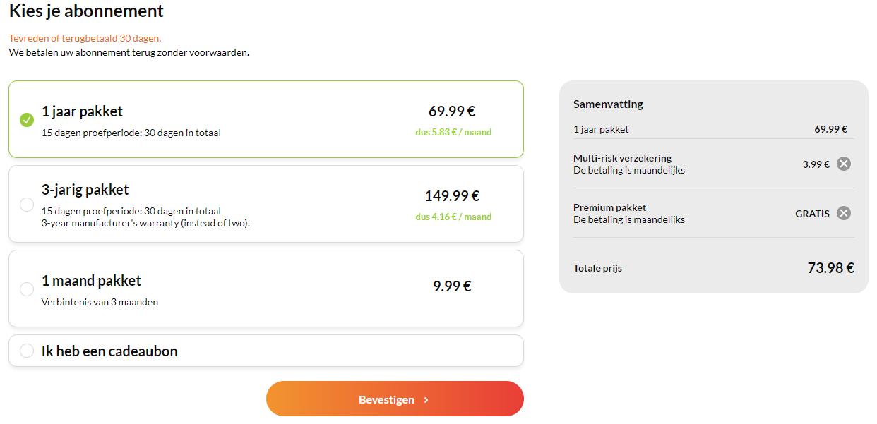Click the 'Ik heb een cadeaubon' card
Screen dimensions: 877x424
[x=266, y=350]
